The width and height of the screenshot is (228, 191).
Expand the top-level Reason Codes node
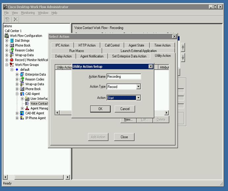coord(7,50)
